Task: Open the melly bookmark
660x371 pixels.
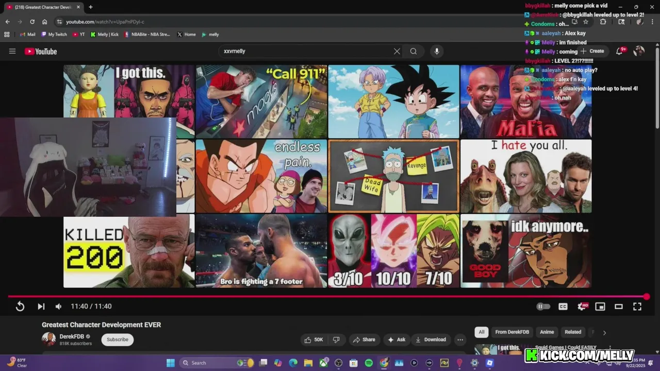Action: [x=210, y=35]
